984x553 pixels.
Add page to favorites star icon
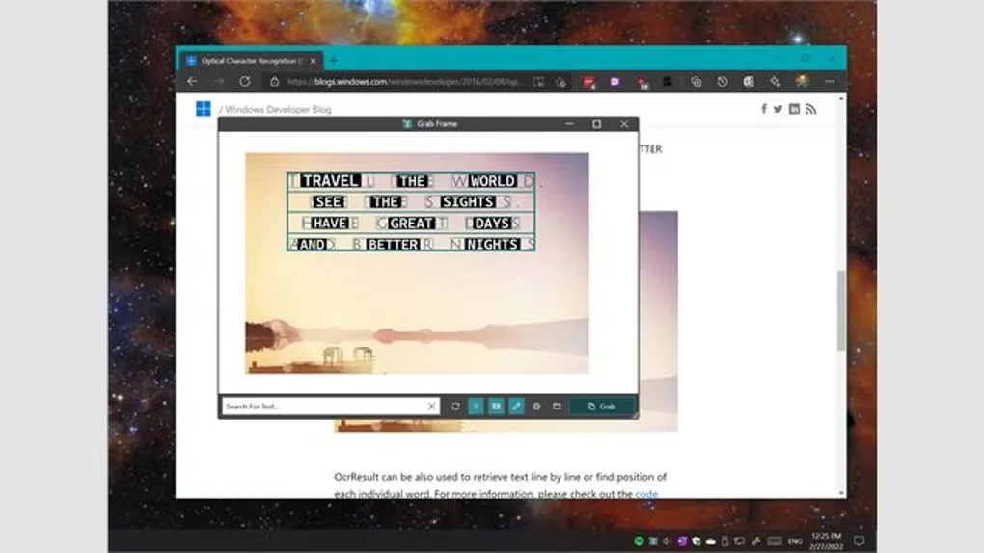(561, 82)
